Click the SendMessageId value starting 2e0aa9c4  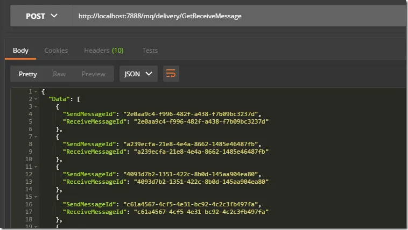(x=191, y=114)
